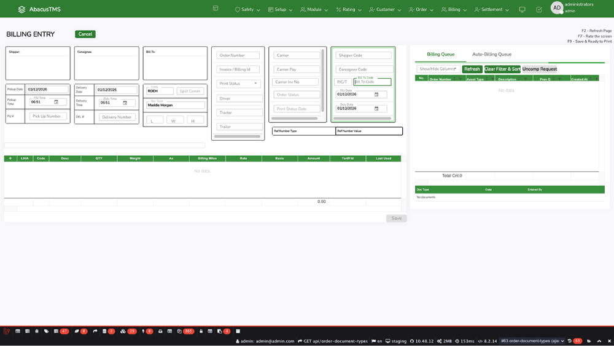Click the checklist icon in top bar
The height and width of the screenshot is (346, 614).
[539, 9]
